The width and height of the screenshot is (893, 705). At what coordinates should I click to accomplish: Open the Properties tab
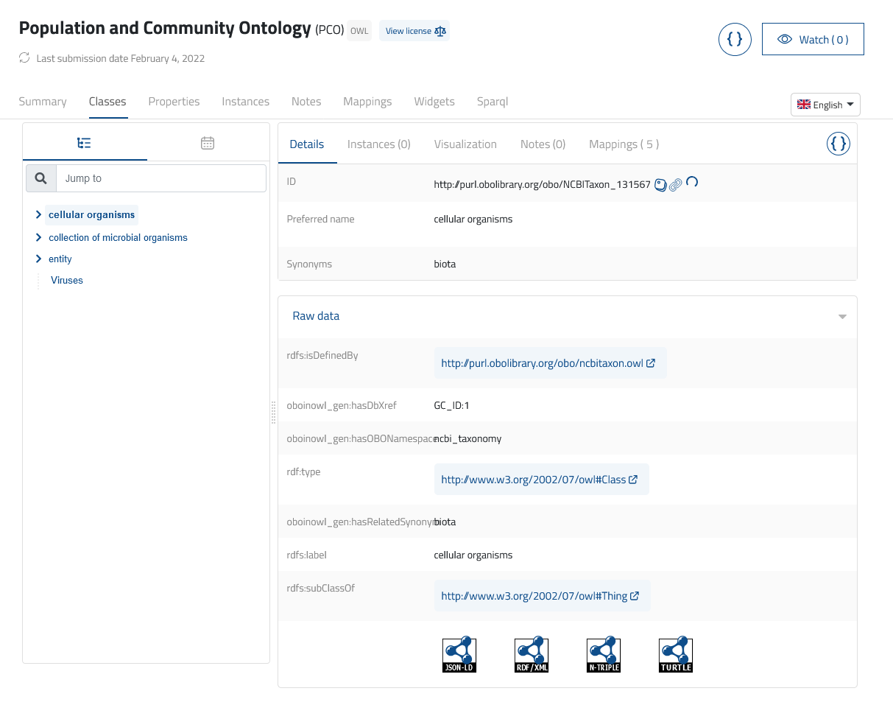click(174, 101)
